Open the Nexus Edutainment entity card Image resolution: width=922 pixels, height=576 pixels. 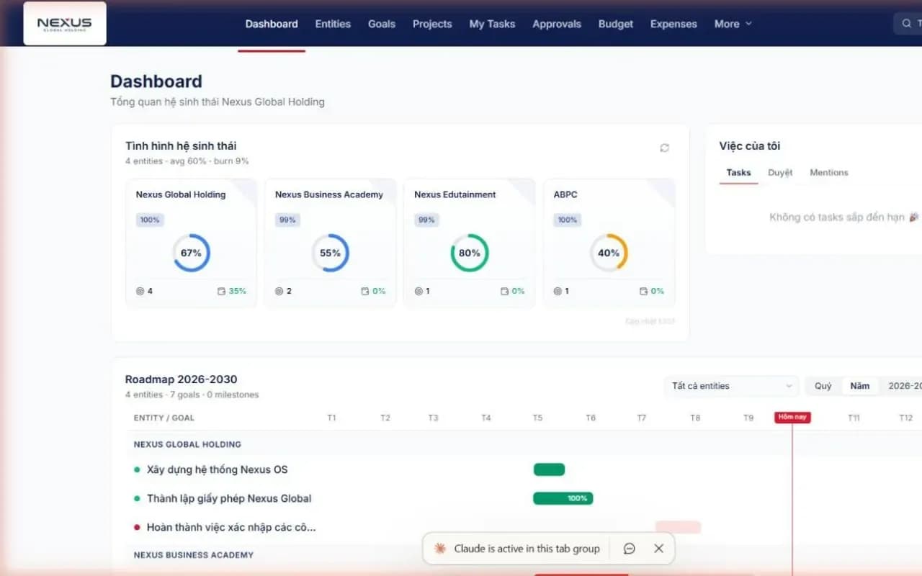point(469,243)
